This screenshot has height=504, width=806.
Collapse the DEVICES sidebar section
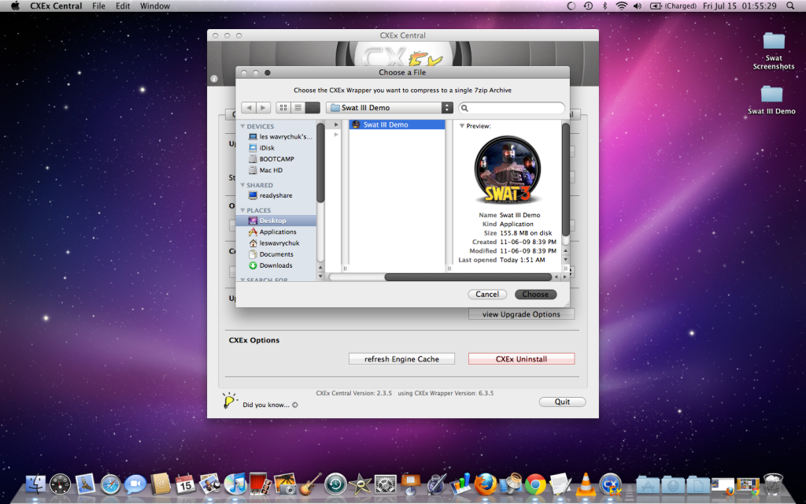tap(242, 127)
